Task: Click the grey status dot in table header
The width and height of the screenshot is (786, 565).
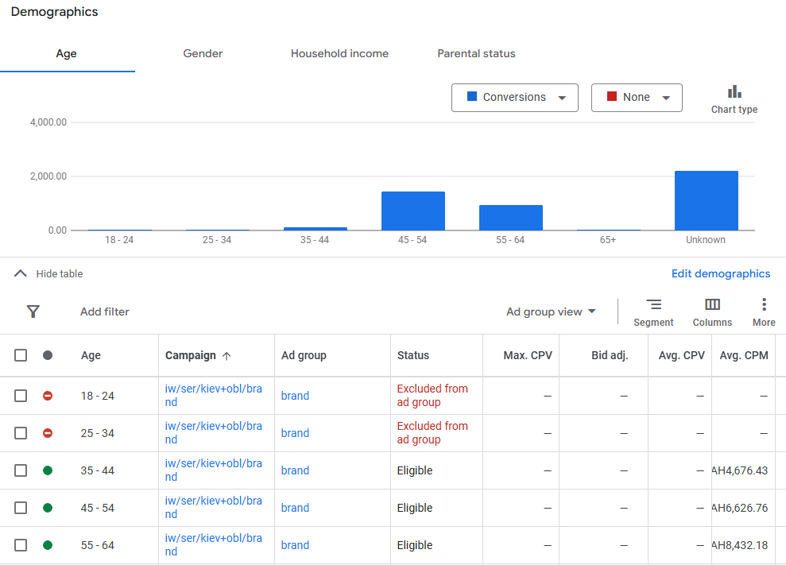Action: [x=48, y=355]
